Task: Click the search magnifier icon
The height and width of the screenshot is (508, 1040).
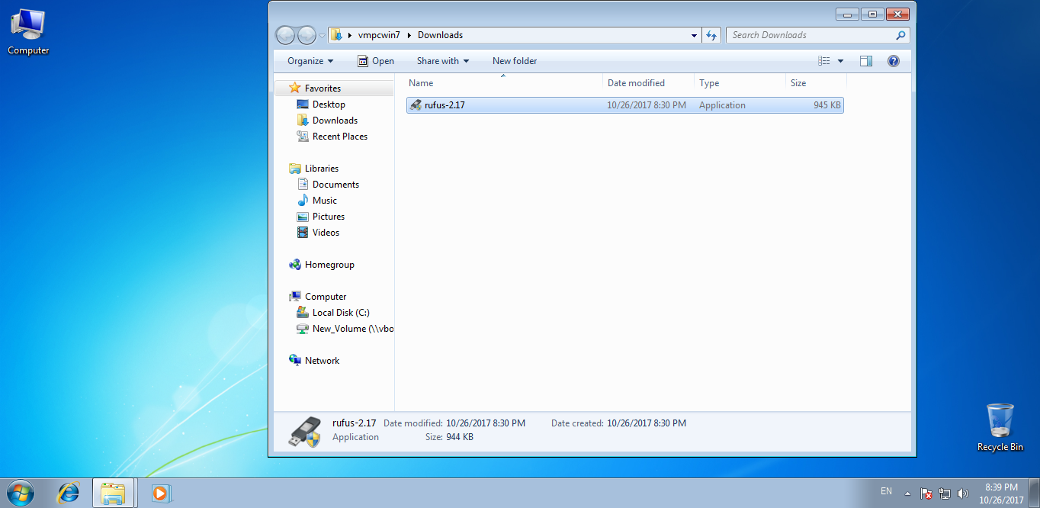Action: point(900,35)
